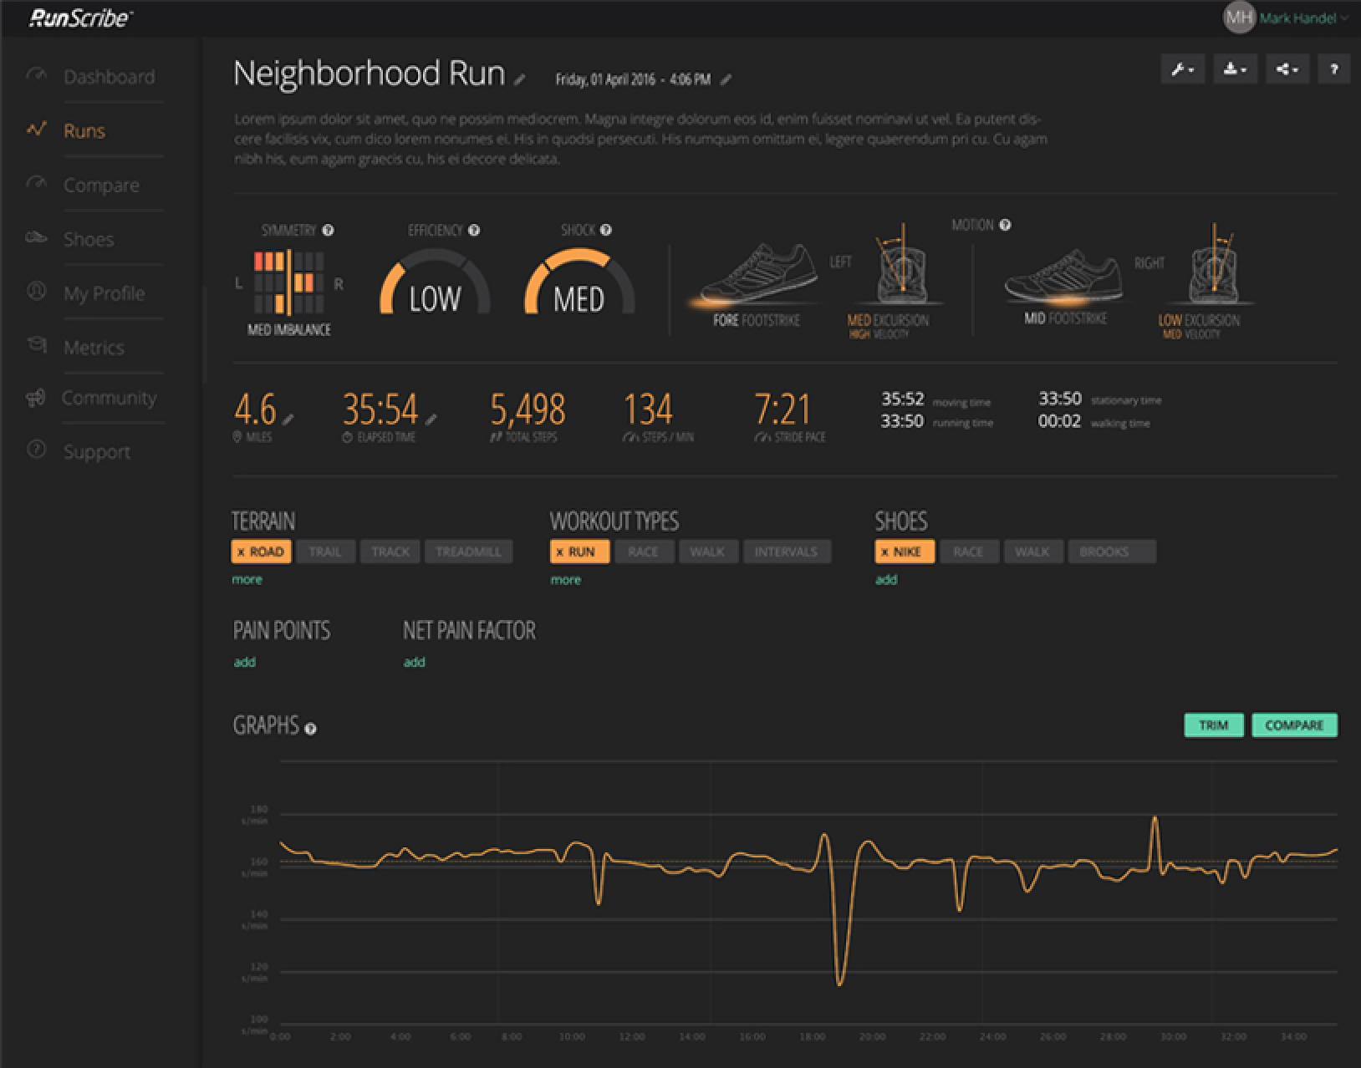Click the TRIM button above the graph
The height and width of the screenshot is (1068, 1361).
click(x=1214, y=725)
